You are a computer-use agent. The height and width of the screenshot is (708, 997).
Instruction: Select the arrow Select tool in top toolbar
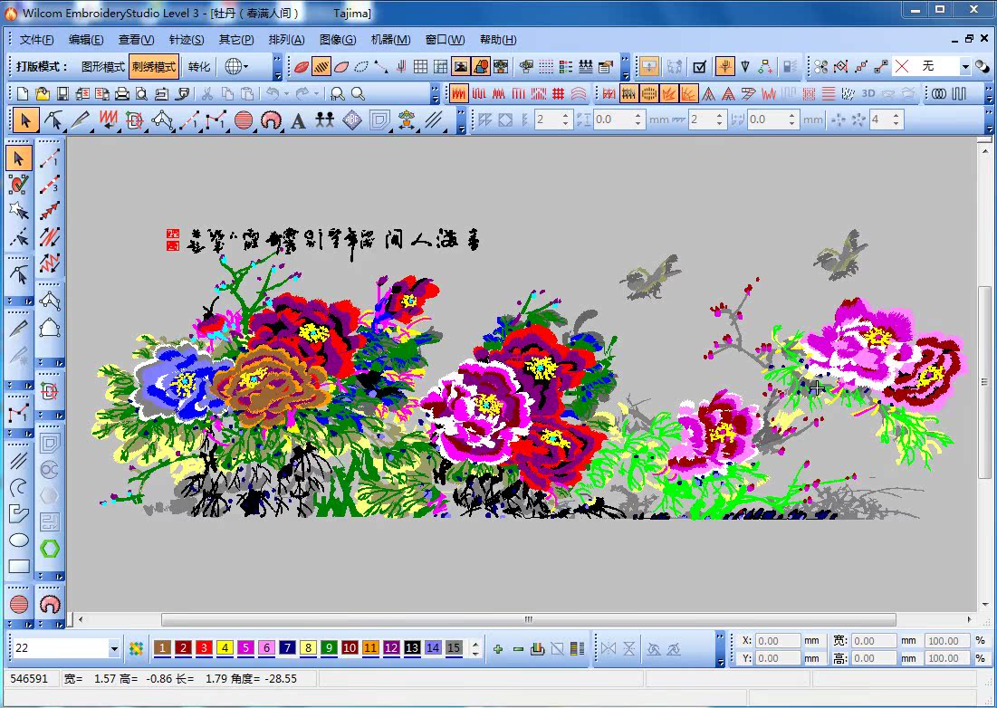25,120
